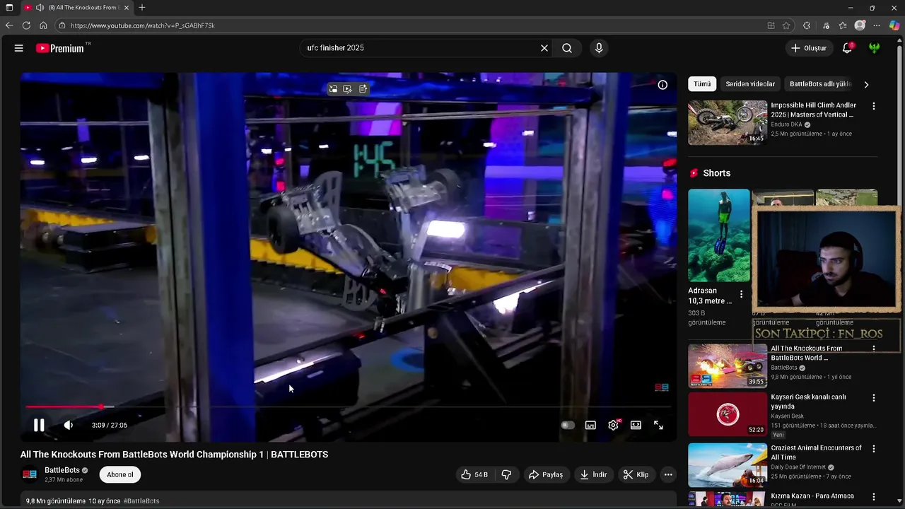
Task: Open Craziest Animal Encounters thumbnail
Action: coord(728,464)
